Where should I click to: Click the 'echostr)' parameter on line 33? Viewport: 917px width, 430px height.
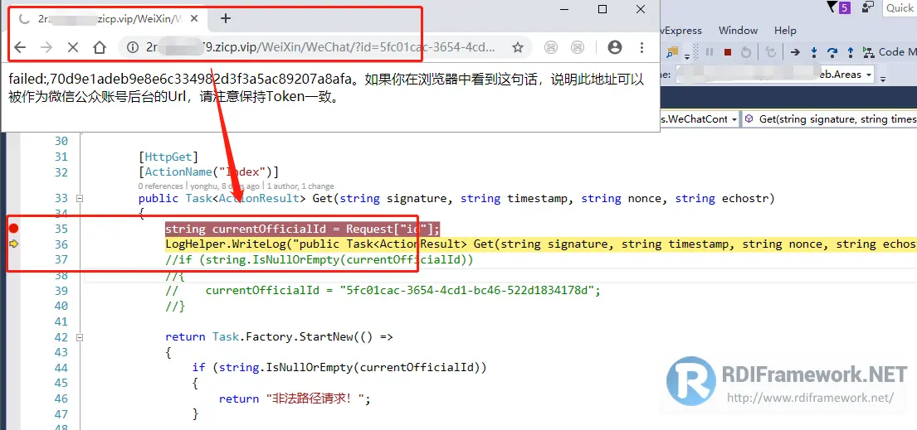[x=747, y=198]
